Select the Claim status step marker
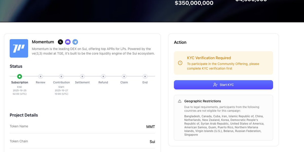This screenshot has height=152, width=304. click(124, 76)
